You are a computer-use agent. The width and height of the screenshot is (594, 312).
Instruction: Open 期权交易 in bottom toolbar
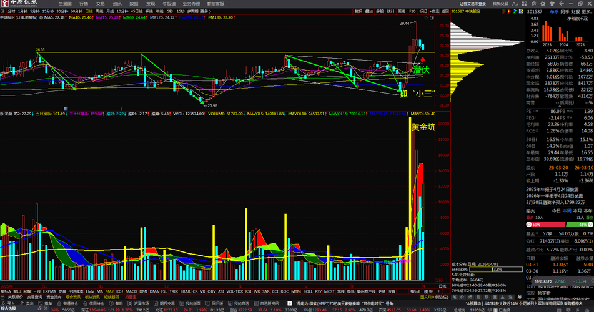click(x=164, y=303)
